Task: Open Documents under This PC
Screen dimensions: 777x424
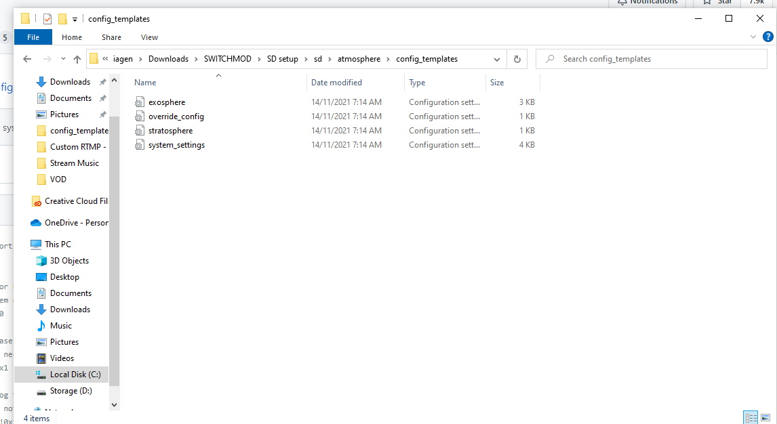Action: [x=71, y=294]
